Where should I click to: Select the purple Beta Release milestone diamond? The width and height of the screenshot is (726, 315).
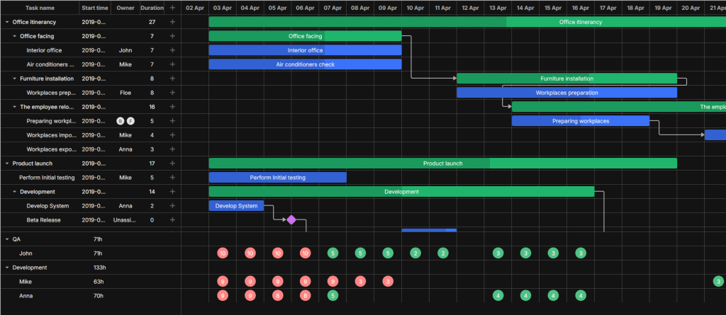(x=291, y=219)
